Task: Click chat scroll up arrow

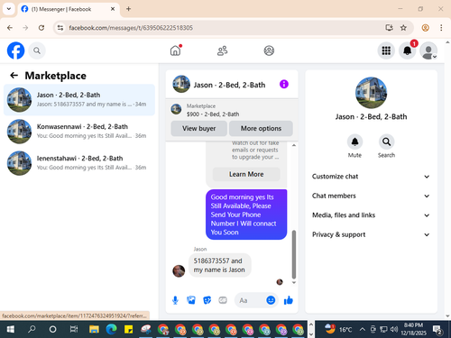Action: click(x=294, y=145)
